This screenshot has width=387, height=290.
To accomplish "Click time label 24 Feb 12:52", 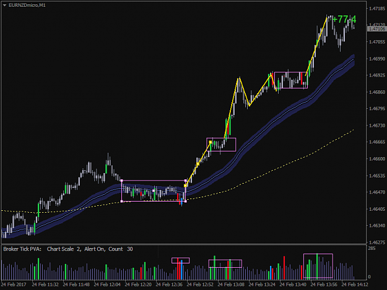I will 200,284.
